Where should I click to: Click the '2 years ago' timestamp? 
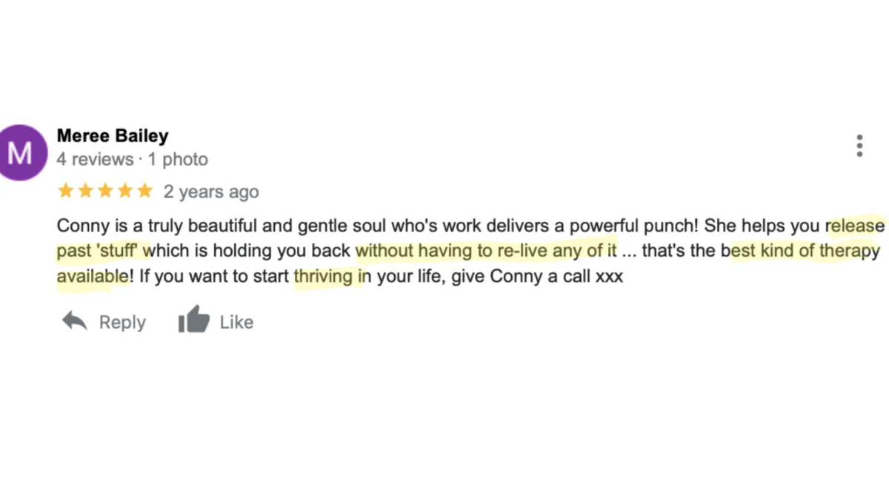pos(211,192)
